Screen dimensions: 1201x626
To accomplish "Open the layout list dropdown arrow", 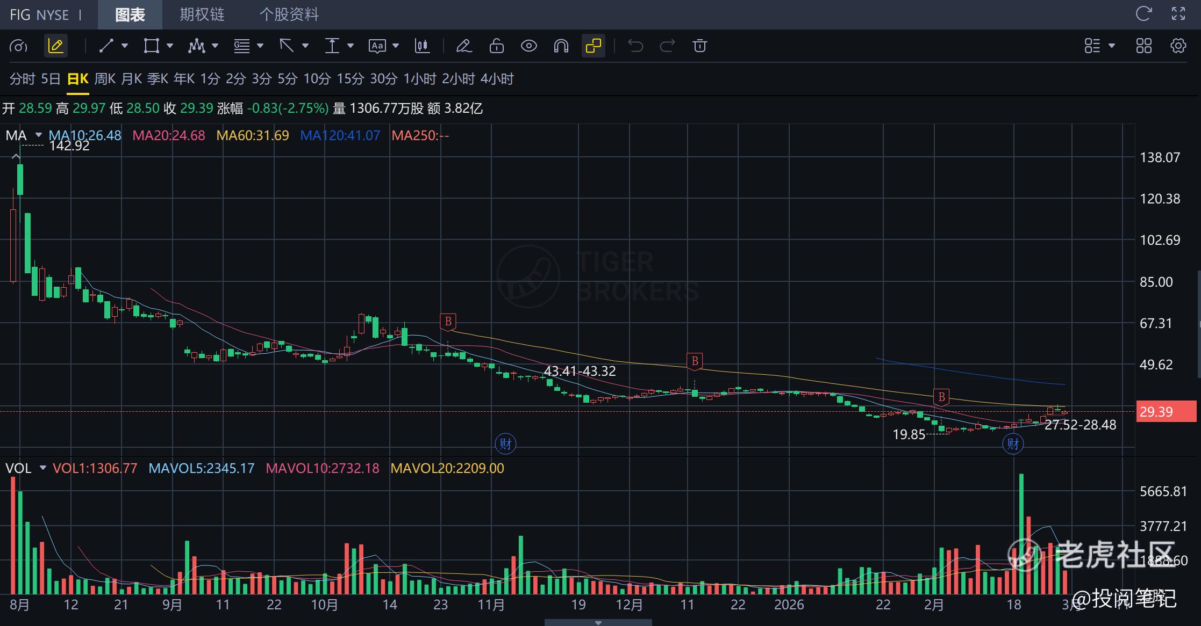I will [1112, 46].
